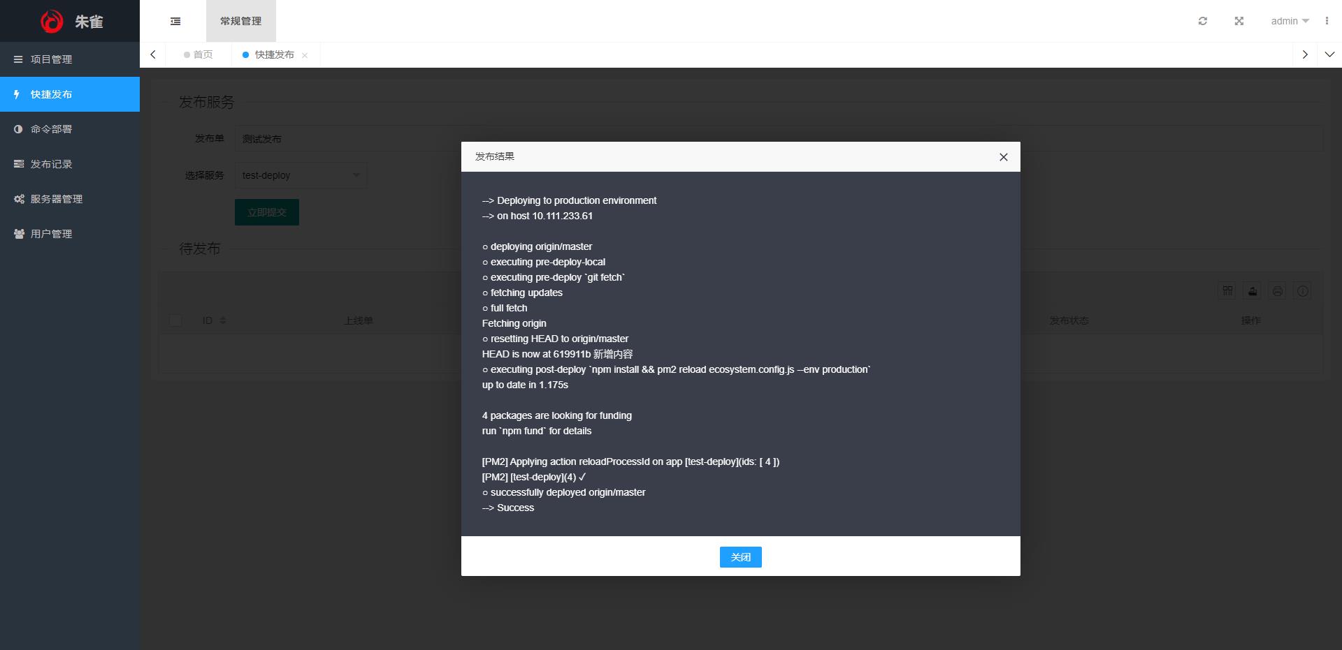Open the vertical three-dot more menu
This screenshot has width=1342, height=650.
pos(1326,21)
